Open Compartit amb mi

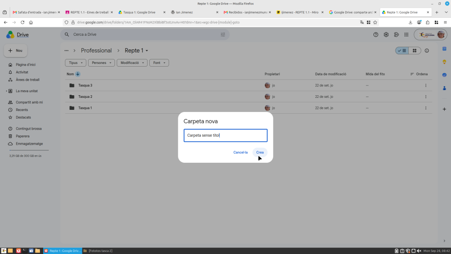(29, 102)
